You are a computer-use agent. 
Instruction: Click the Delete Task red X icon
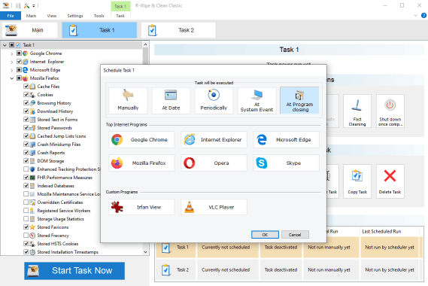390,176
